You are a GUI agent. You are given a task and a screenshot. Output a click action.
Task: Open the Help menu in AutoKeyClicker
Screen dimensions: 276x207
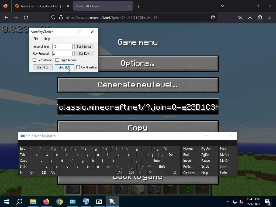pyautogui.click(x=47, y=39)
